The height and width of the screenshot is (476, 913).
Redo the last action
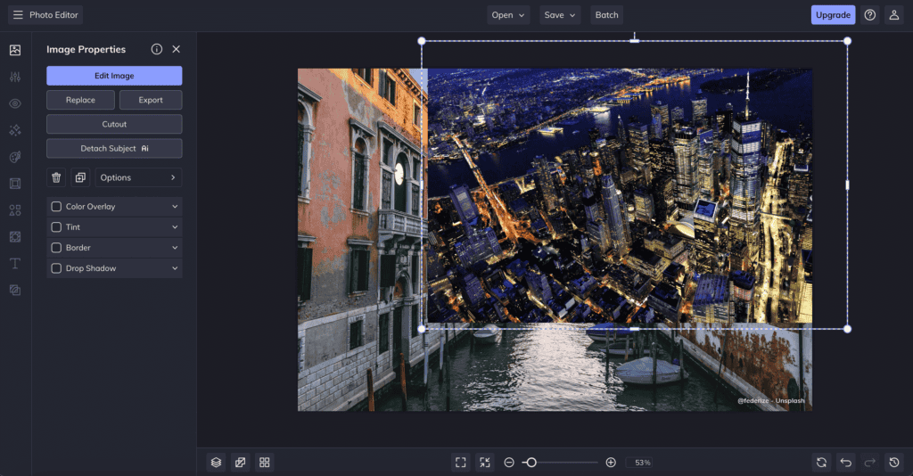pos(870,463)
